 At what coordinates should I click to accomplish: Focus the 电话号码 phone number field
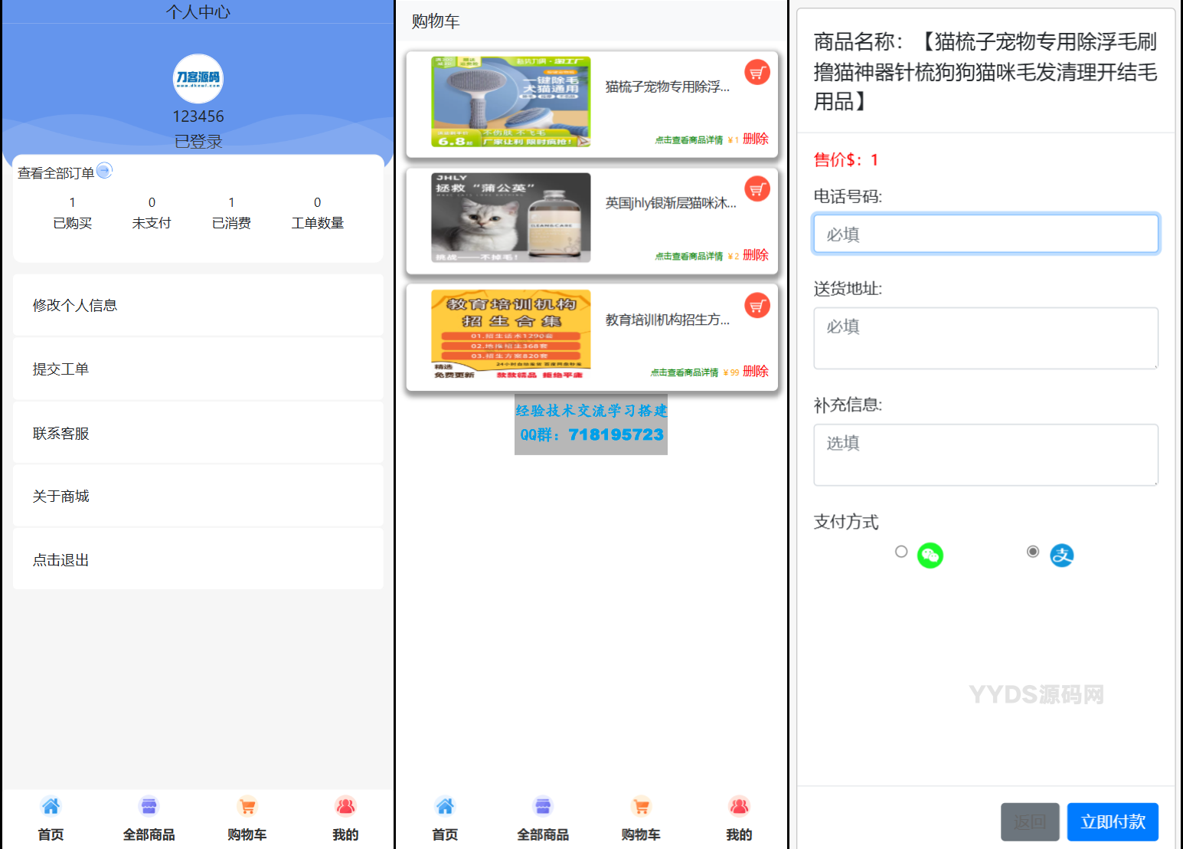pos(985,234)
